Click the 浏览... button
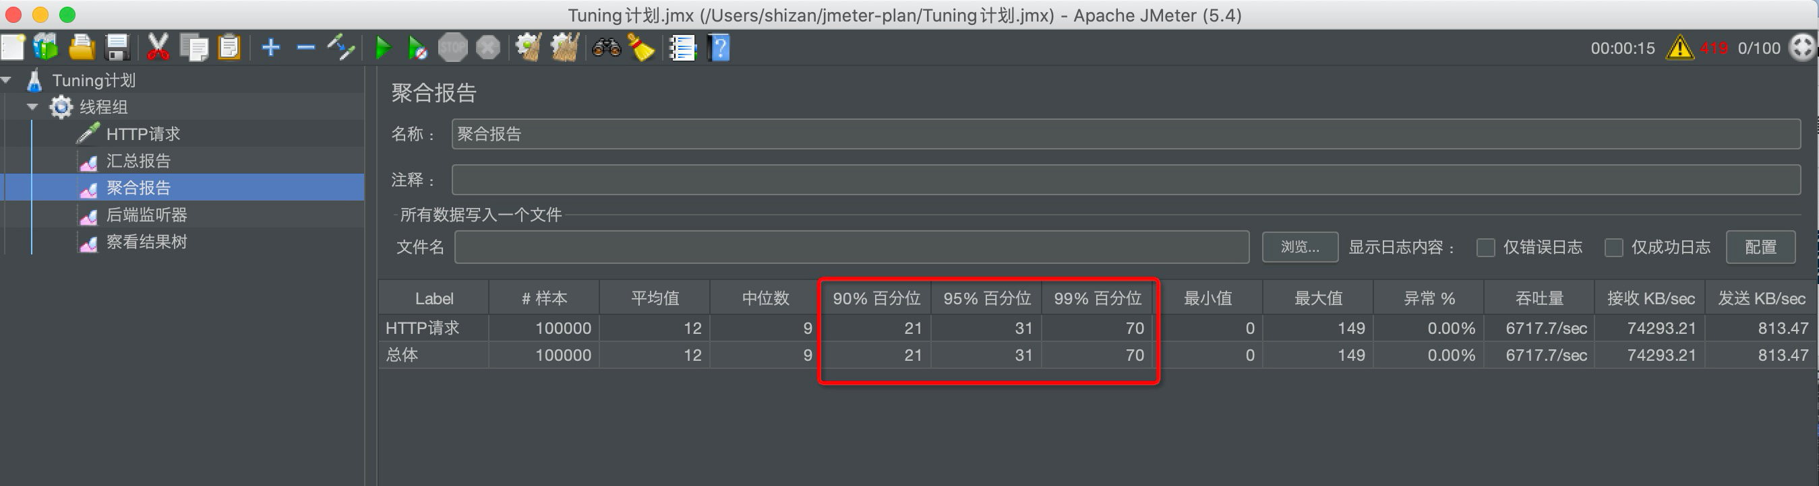The width and height of the screenshot is (1819, 486). pyautogui.click(x=1300, y=247)
